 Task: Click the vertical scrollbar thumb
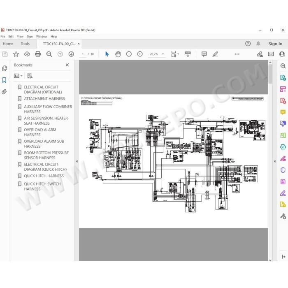pos(270,74)
